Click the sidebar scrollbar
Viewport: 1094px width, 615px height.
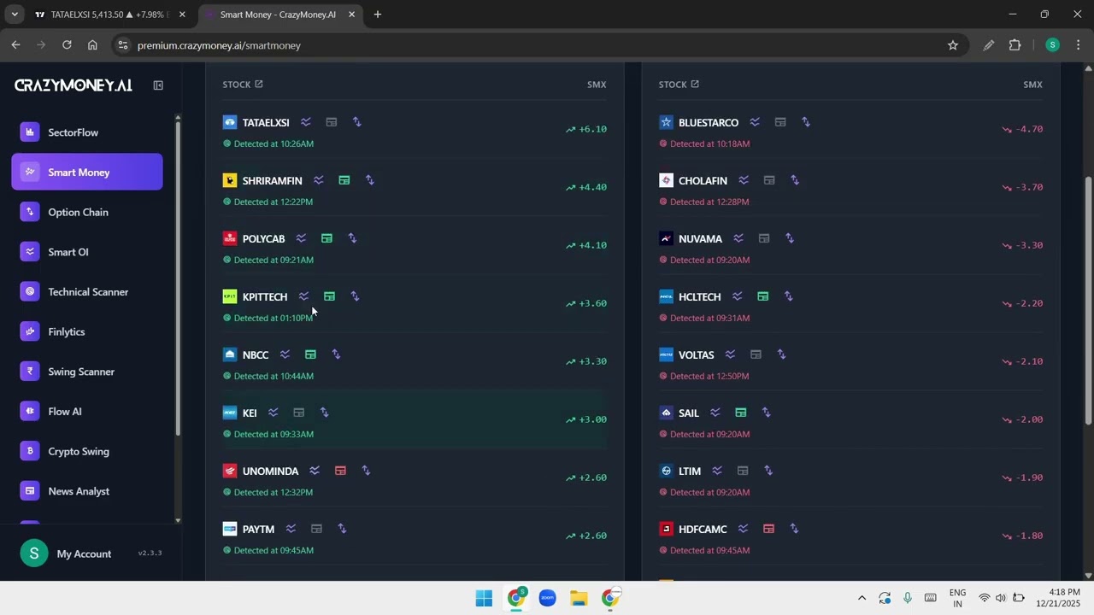(177, 278)
